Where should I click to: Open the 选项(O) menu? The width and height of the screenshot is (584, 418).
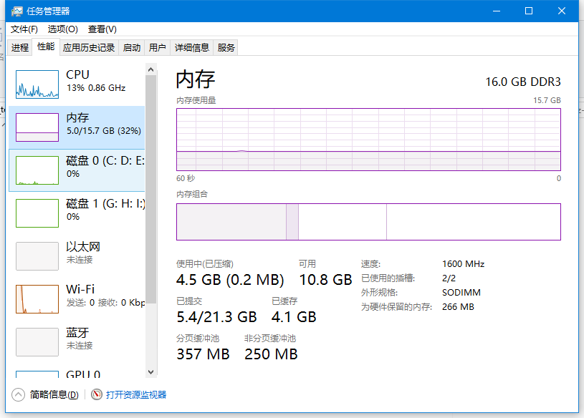point(62,29)
